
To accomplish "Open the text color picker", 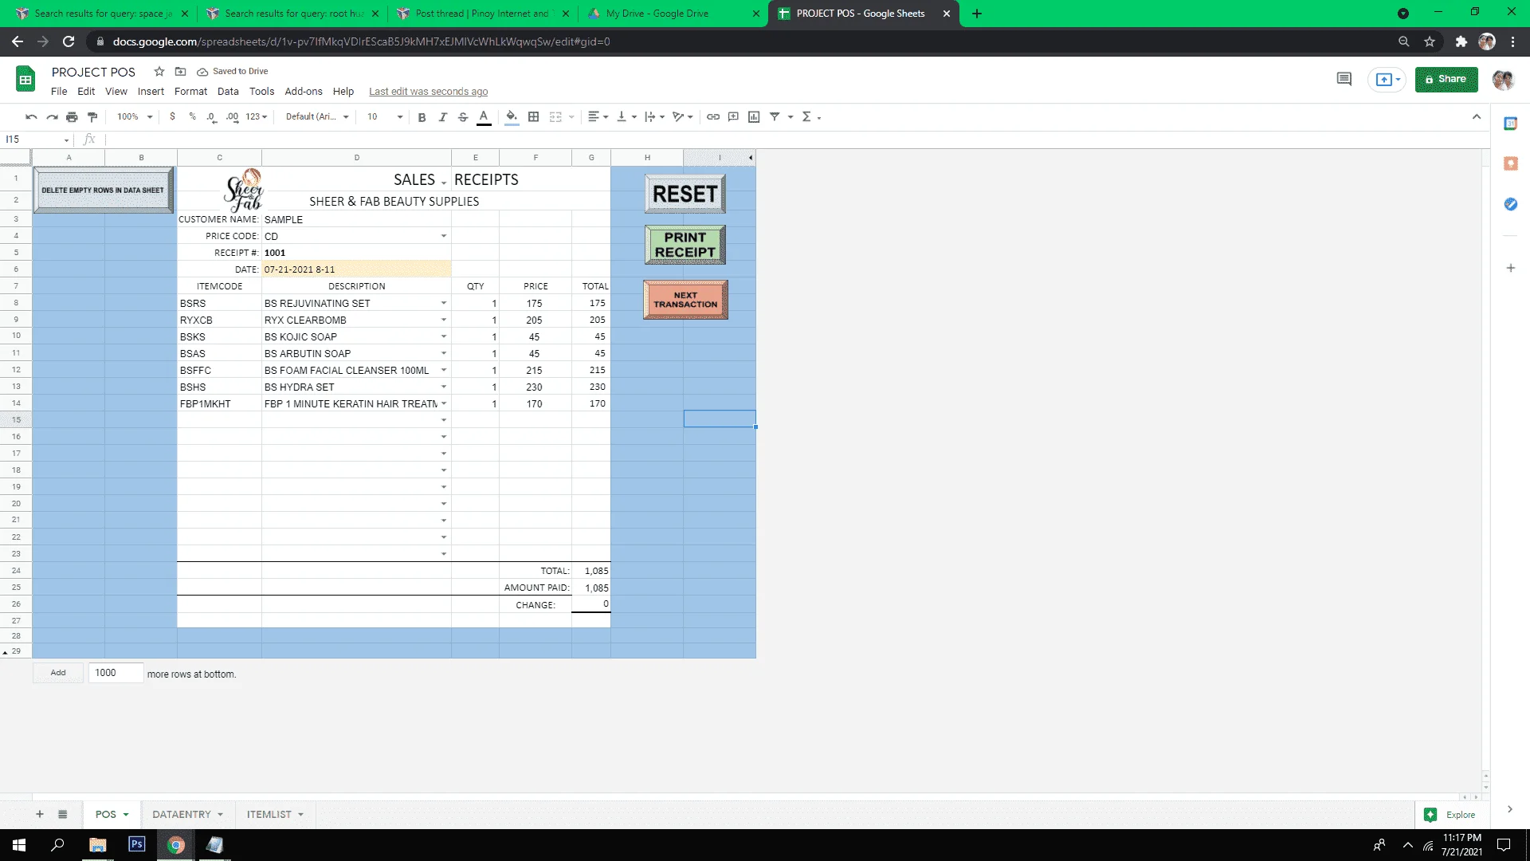I will click(484, 116).
